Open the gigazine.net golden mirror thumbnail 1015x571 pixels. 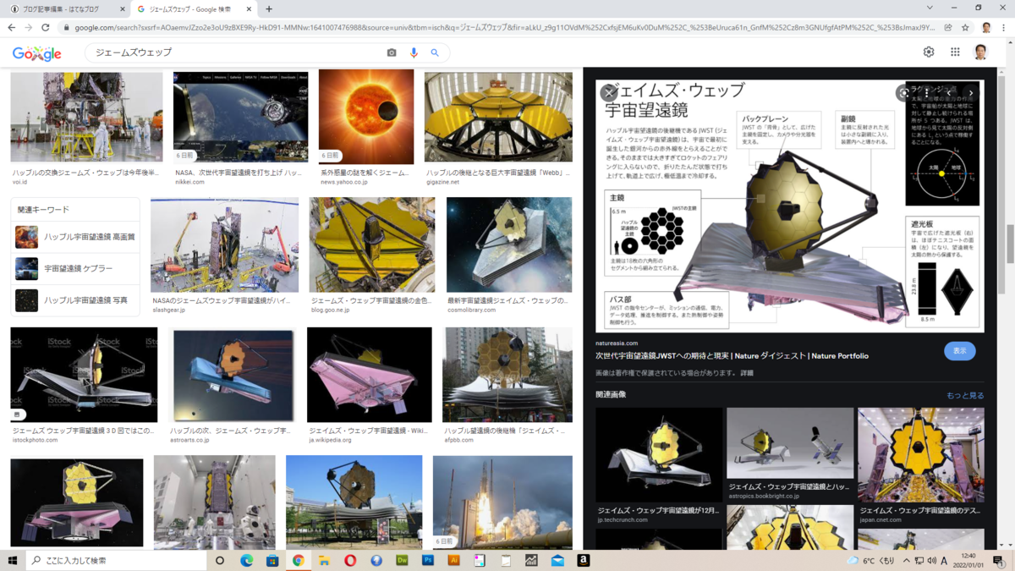[x=498, y=117]
